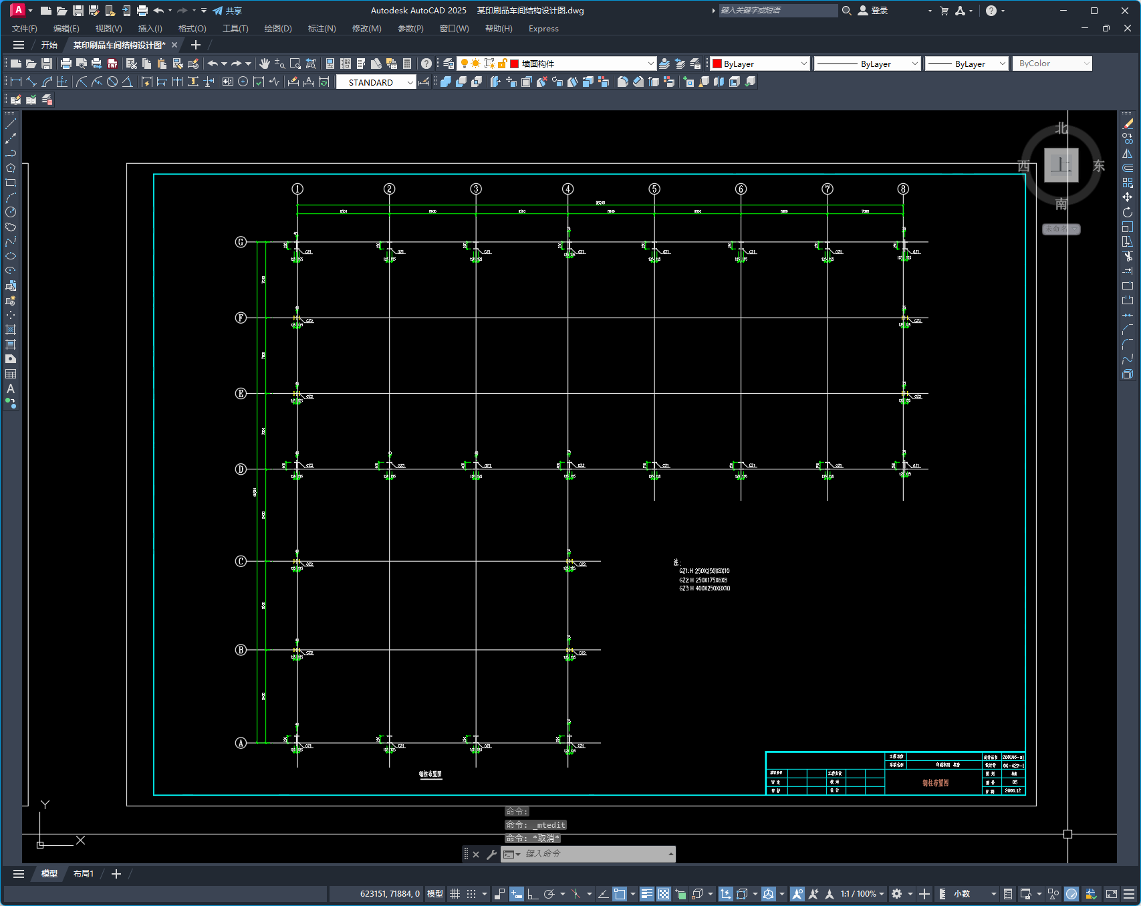
Task: Click the keyword search input box
Action: (778, 11)
